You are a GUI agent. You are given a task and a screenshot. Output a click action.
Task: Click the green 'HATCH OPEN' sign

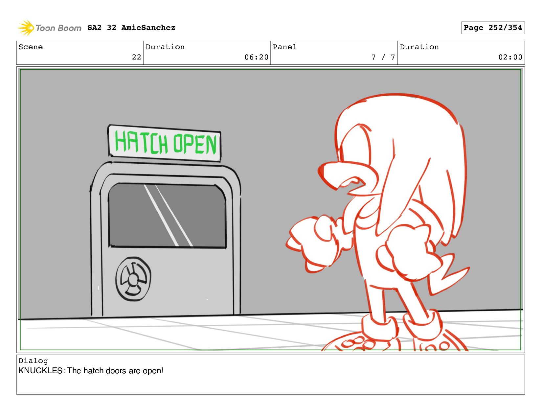[165, 143]
